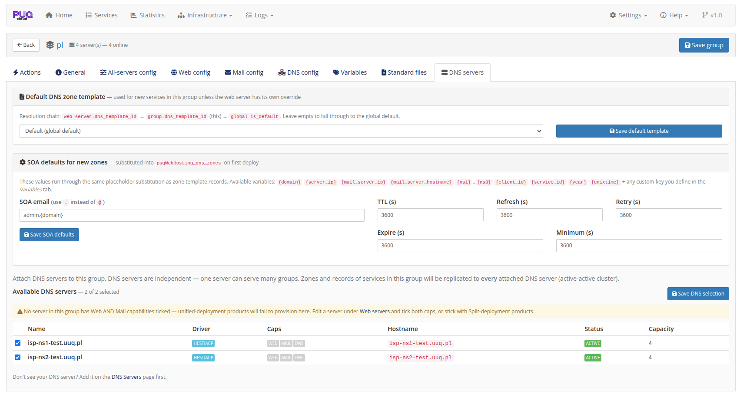Click the Help info icon
This screenshot has height=394, width=740.
tap(663, 15)
